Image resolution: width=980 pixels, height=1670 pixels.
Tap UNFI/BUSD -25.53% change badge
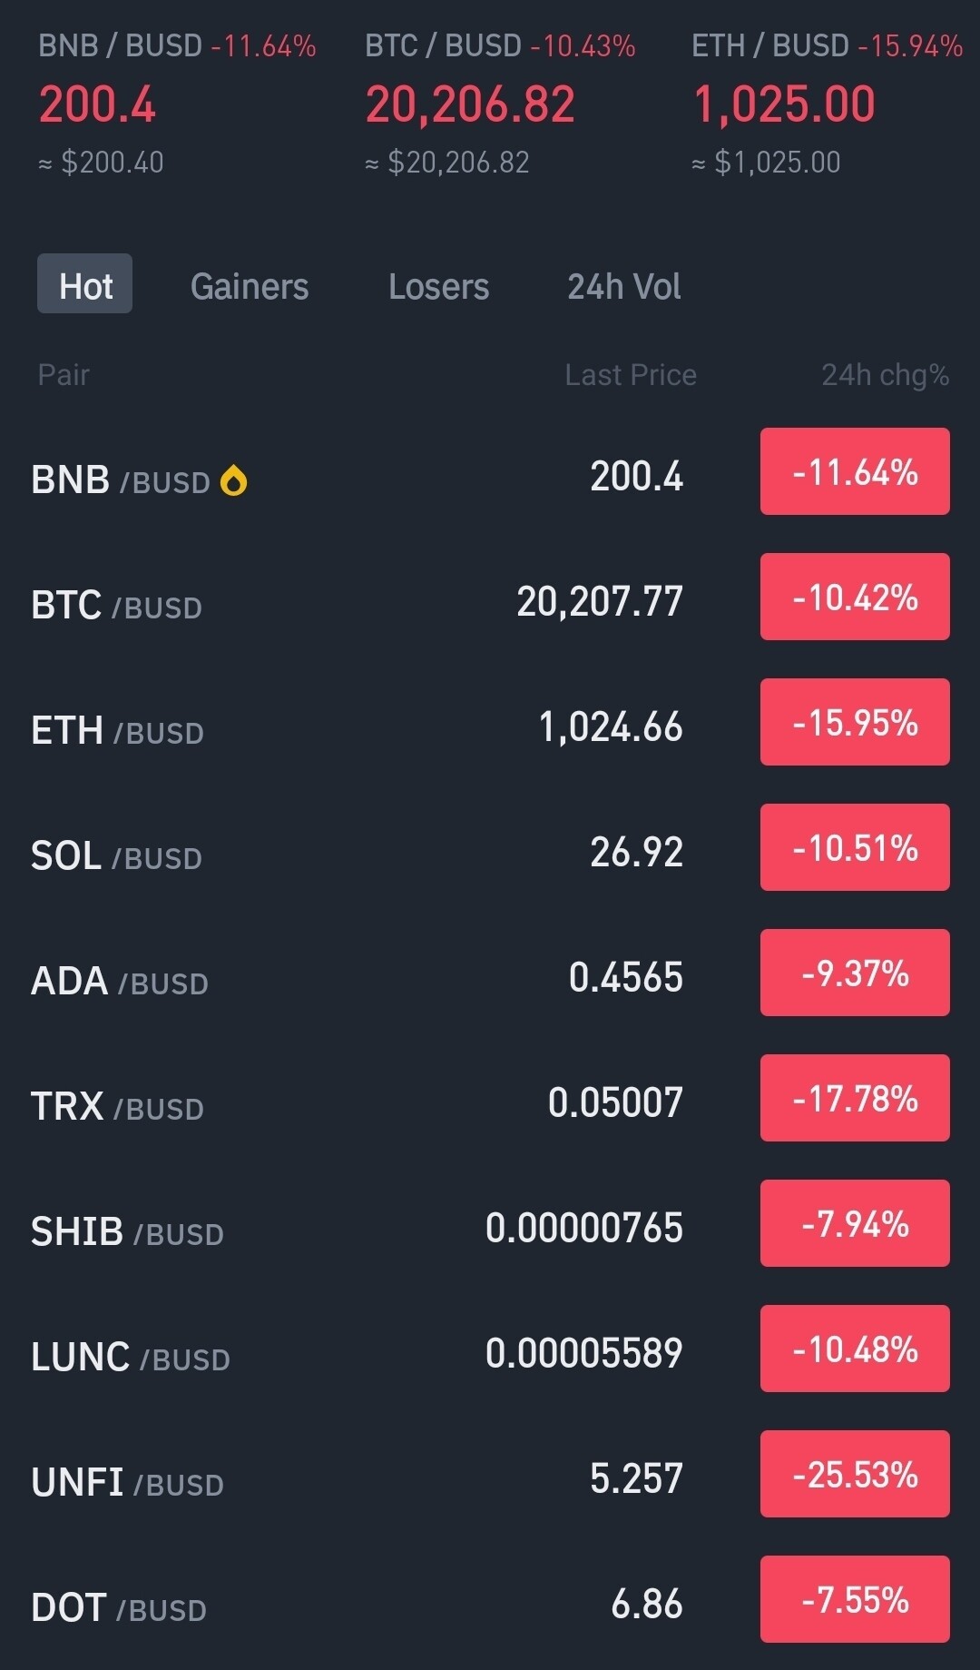click(x=855, y=1475)
